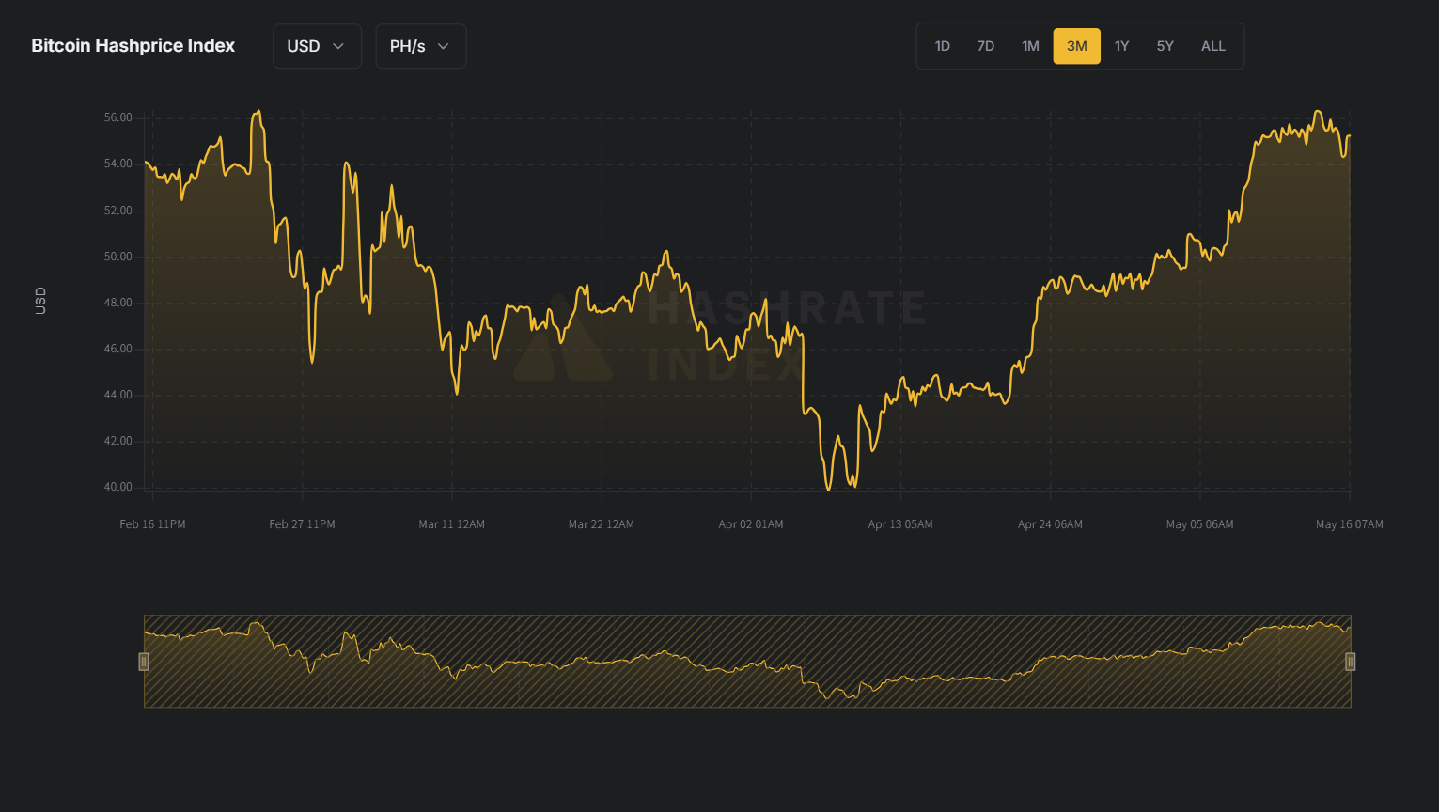
Task: Click the Feb 16 11PM axis label
Action: 152,524
